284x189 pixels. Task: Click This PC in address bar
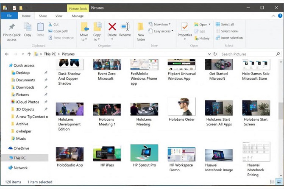(x=50, y=54)
